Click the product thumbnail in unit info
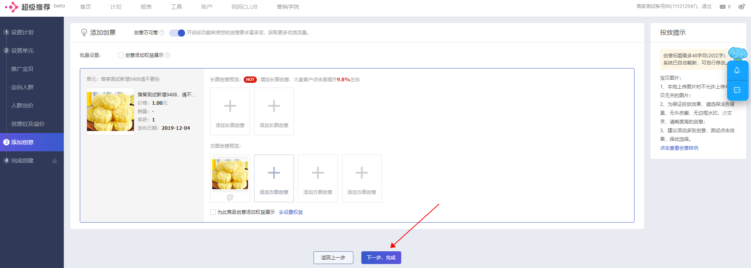This screenshot has height=268, width=751. click(x=110, y=112)
